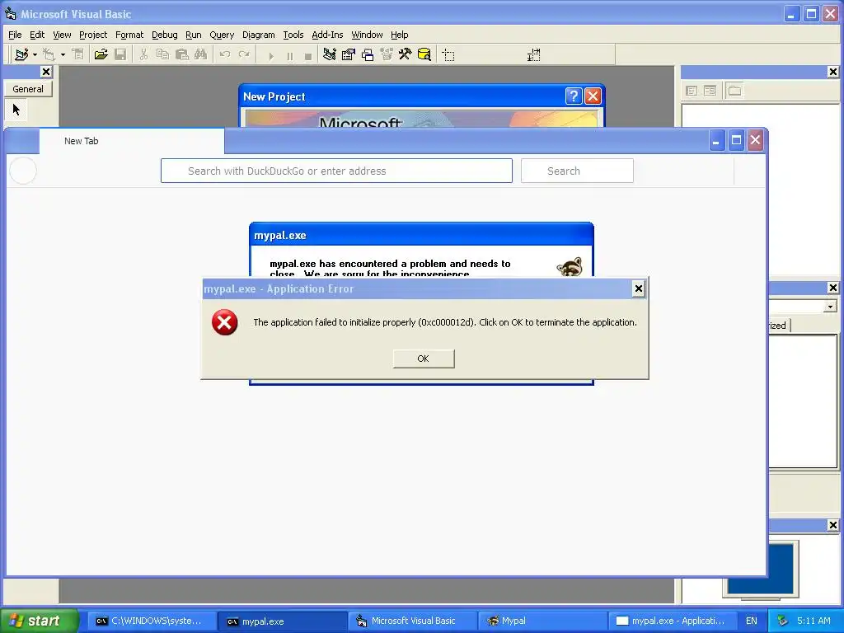Viewport: 844px width, 633px height.
Task: Open the Properties object dropdown arrow
Action: tap(830, 307)
